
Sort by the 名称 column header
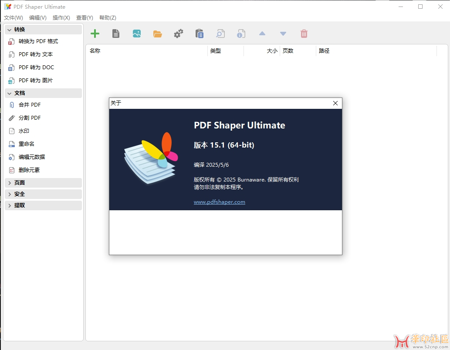tap(146, 51)
